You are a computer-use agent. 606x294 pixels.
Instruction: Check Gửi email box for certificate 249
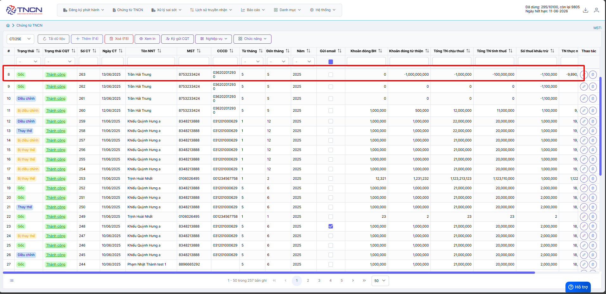[x=331, y=217]
